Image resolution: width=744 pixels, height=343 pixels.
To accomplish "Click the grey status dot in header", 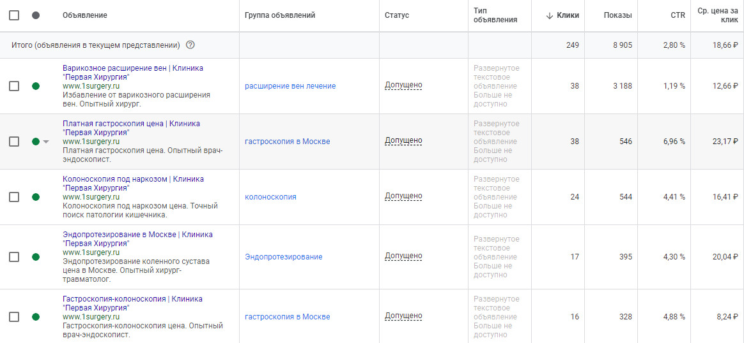I will 36,15.
